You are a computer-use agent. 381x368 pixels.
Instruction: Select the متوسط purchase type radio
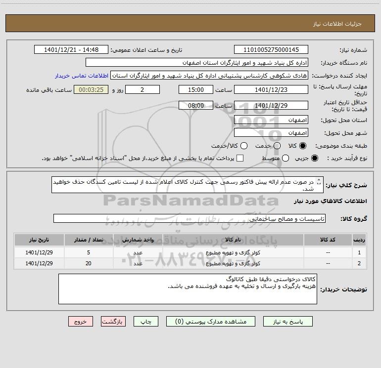(x=286, y=158)
